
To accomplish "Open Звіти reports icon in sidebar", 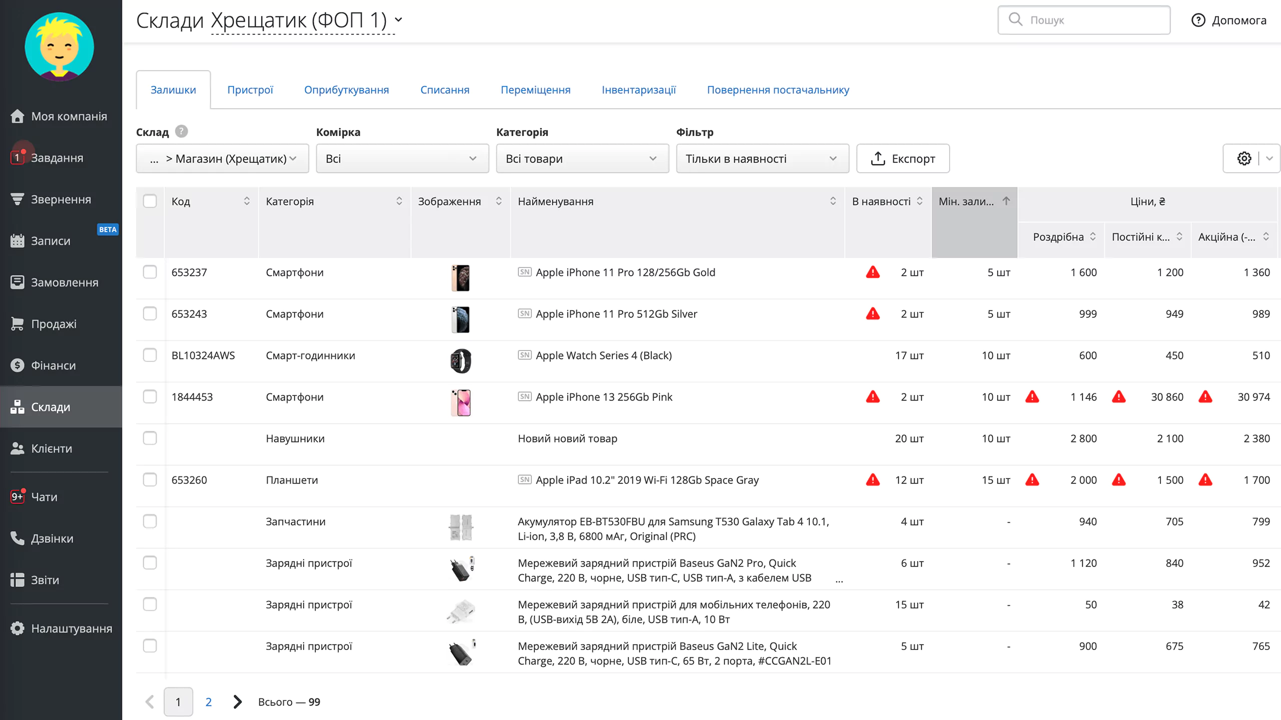I will coord(17,579).
